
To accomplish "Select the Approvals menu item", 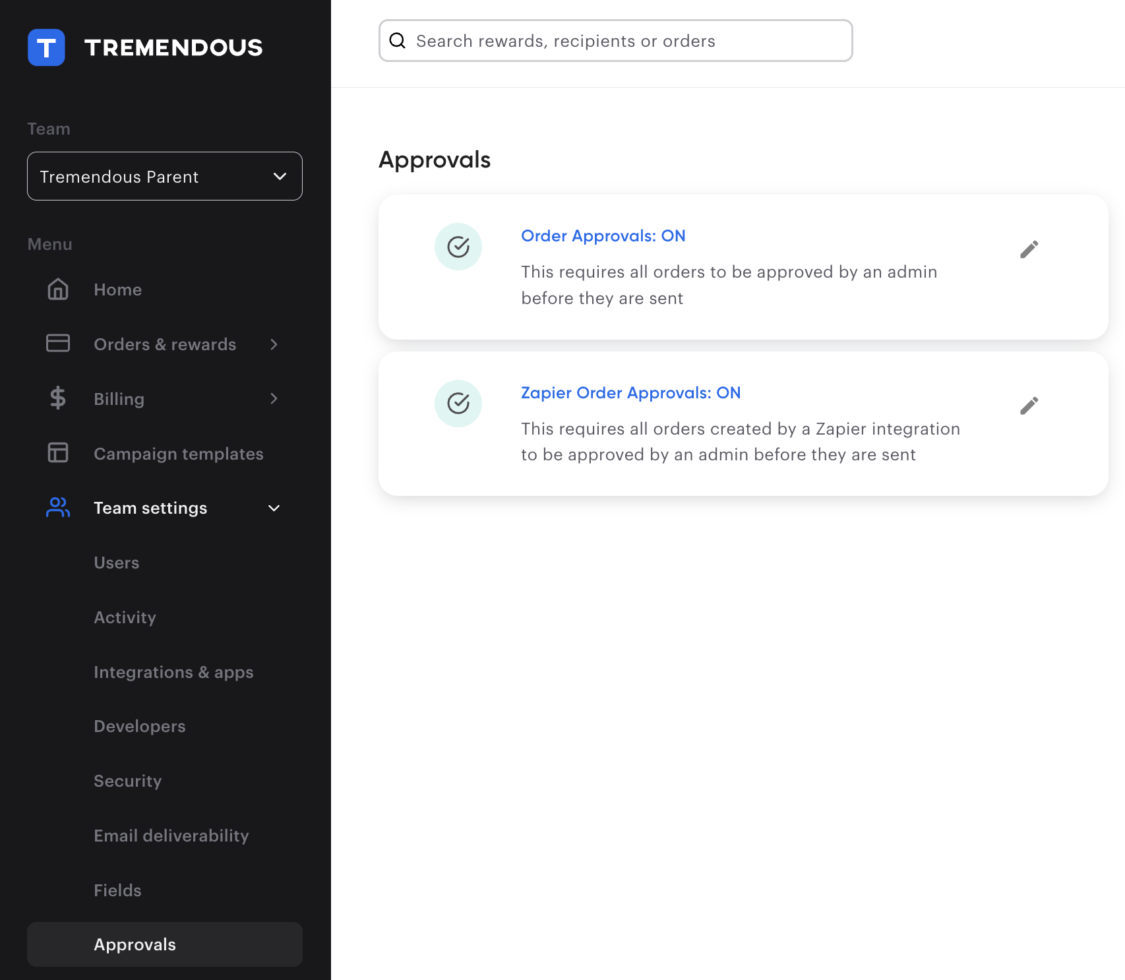I will point(165,944).
